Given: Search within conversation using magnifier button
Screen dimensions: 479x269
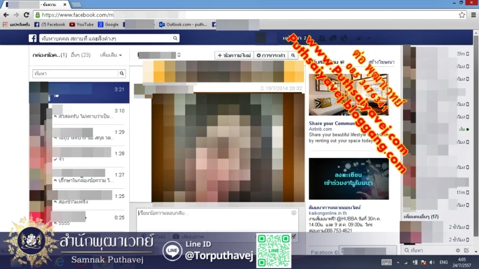Looking at the screenshot, I should tap(293, 55).
